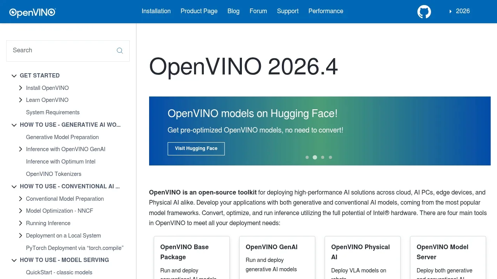Open QuickStart - classic models link
The width and height of the screenshot is (497, 279).
[59, 272]
